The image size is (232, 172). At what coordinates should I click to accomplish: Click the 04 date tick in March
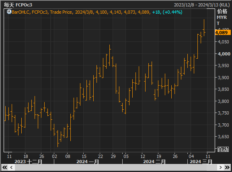pyautogui.click(x=191, y=156)
